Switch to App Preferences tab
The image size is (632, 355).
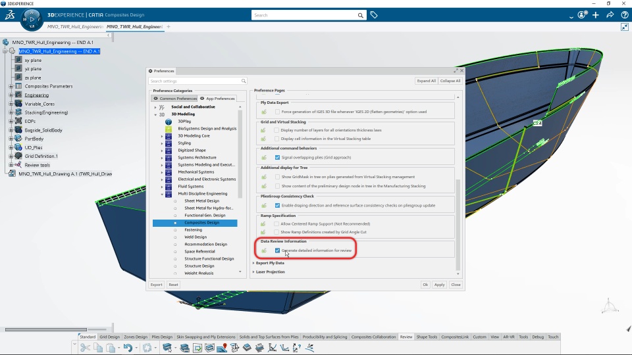click(x=217, y=98)
